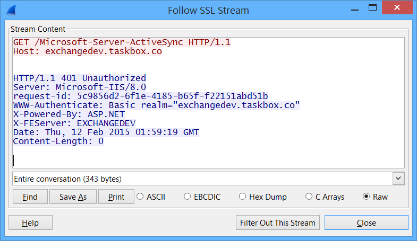Click the X-FEServer: EXCHANGEDEV line

pos(74,123)
